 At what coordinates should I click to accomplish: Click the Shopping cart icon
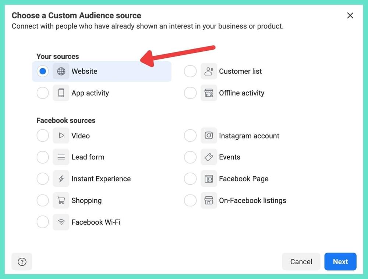61,200
